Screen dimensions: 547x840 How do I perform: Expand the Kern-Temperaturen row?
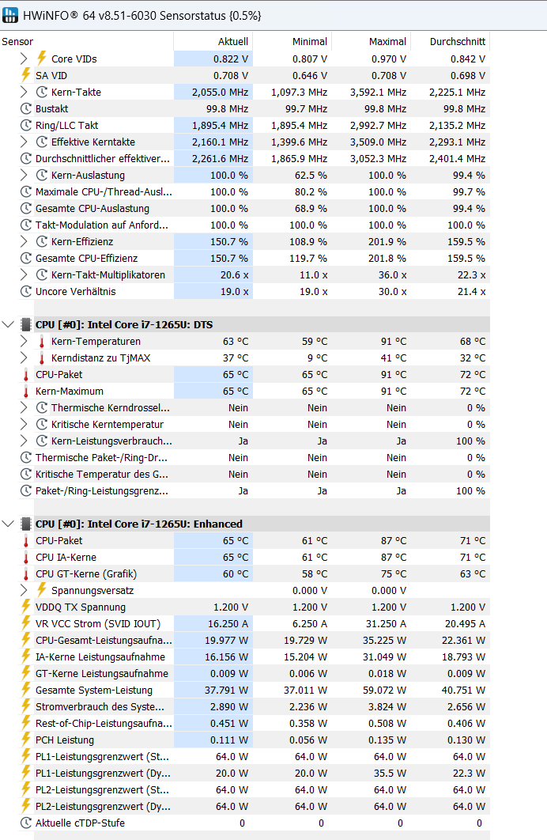click(x=24, y=341)
